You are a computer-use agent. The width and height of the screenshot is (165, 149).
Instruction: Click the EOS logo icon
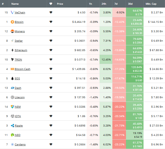pyautogui.click(x=12, y=78)
